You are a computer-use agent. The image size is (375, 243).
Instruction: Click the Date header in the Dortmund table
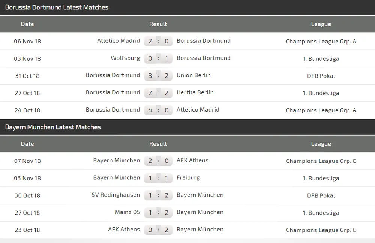27,24
